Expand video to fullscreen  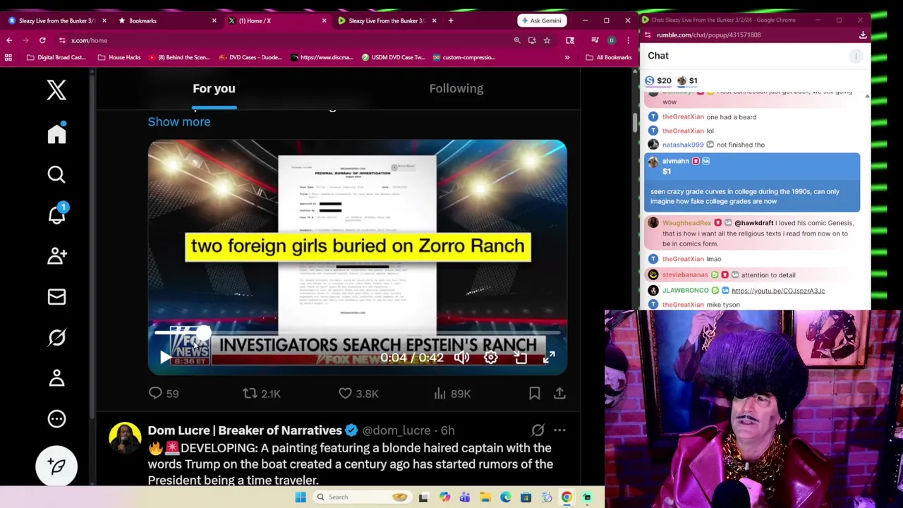(549, 358)
